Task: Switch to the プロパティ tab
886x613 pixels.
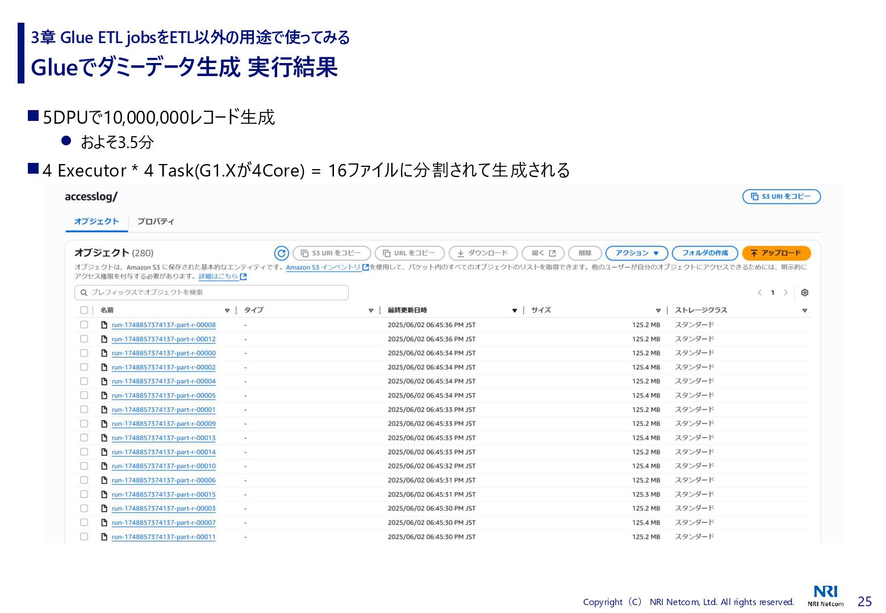Action: click(x=156, y=221)
